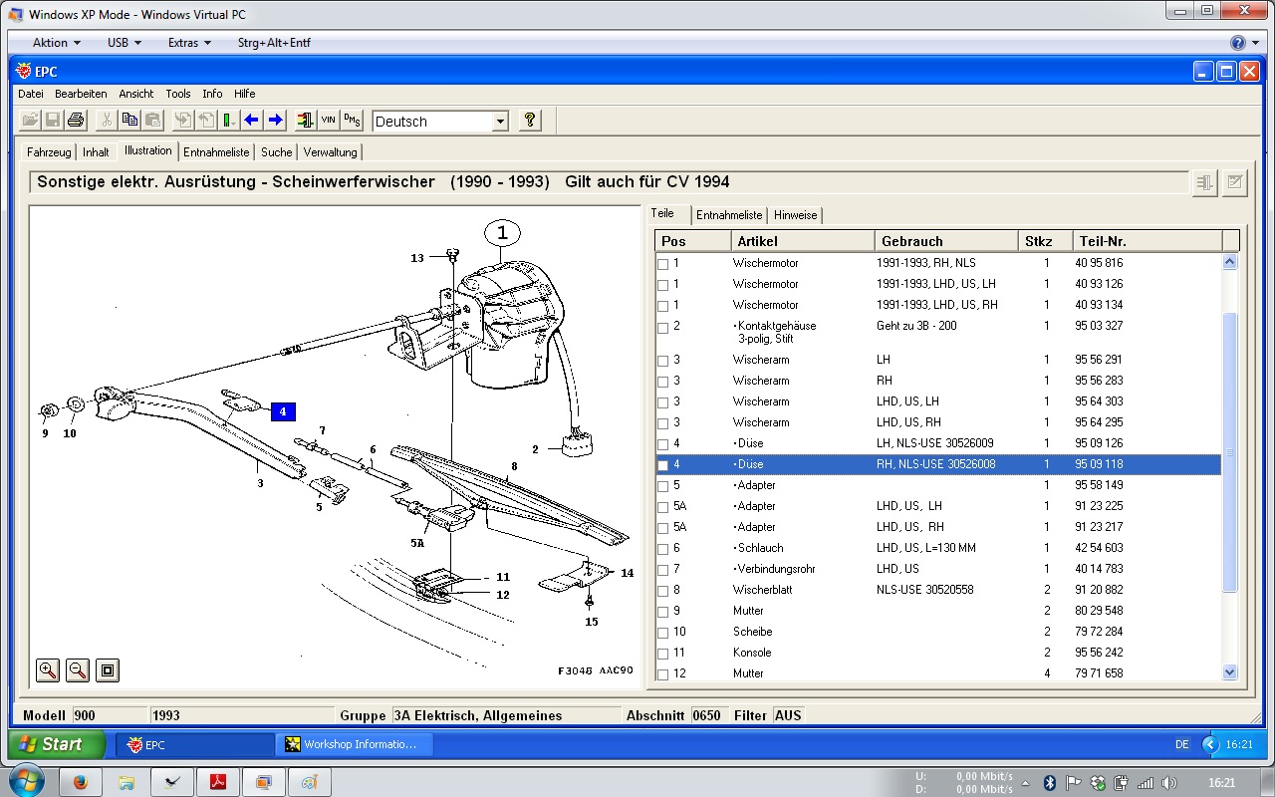The height and width of the screenshot is (797, 1275).
Task: Zoom out of the illustration
Action: point(78,670)
